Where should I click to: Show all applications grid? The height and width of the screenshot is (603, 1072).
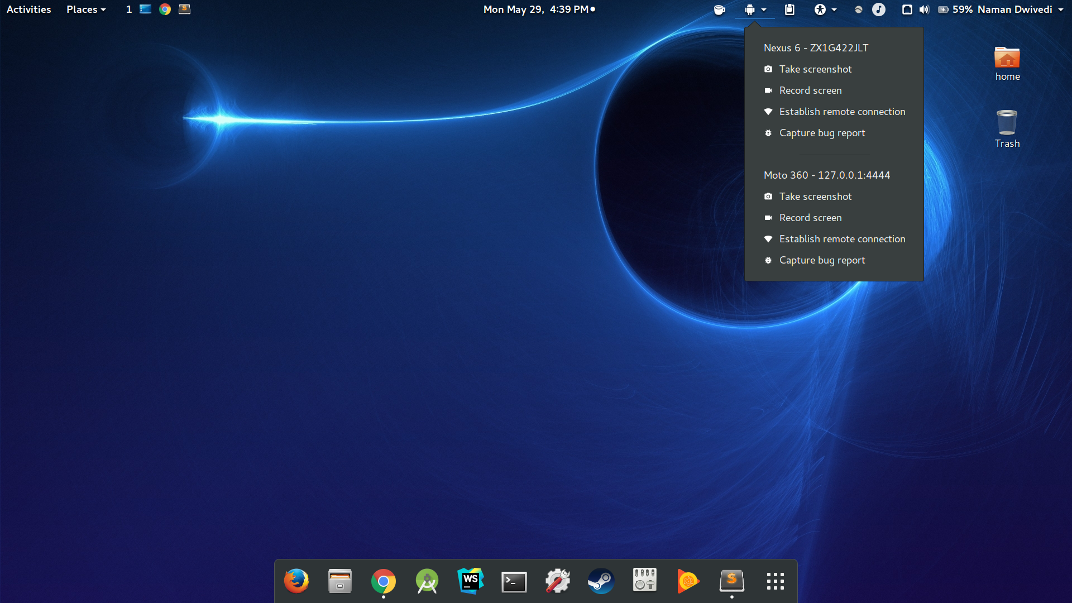coord(776,581)
